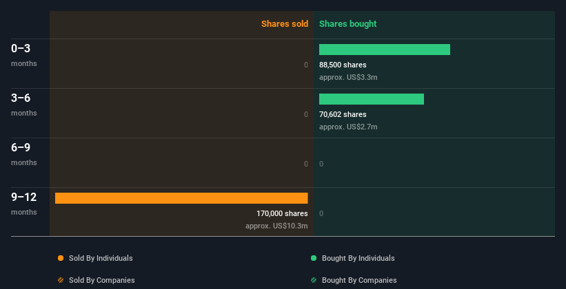Click the green Bought By Individuals legend dot
The height and width of the screenshot is (289, 566).
pos(314,258)
